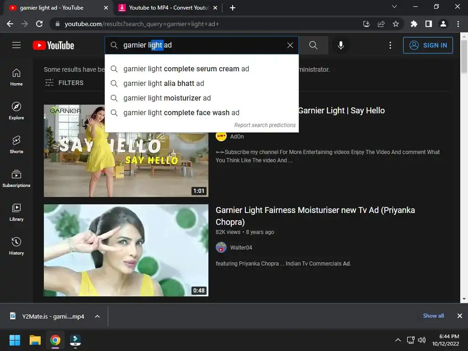Go to YouTube home via the logo
The image size is (468, 351).
53,45
